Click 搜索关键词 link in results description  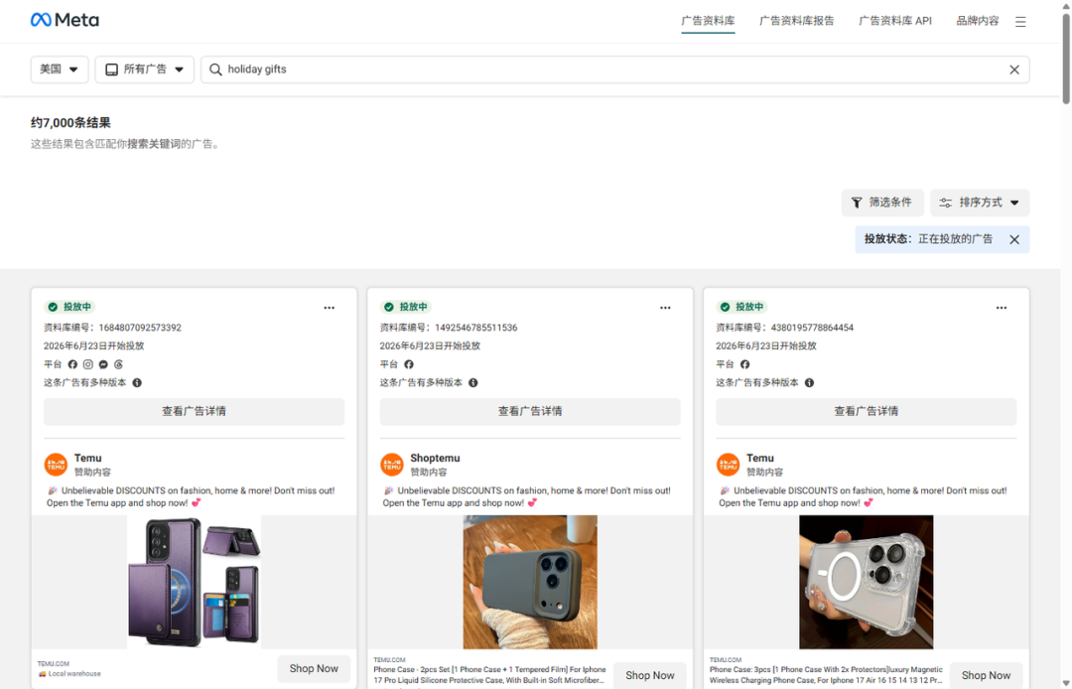tap(153, 144)
